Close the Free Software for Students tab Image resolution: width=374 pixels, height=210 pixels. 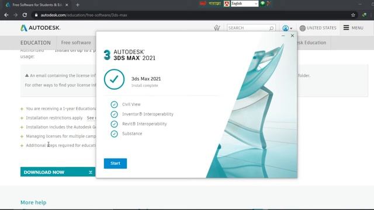pos(67,5)
